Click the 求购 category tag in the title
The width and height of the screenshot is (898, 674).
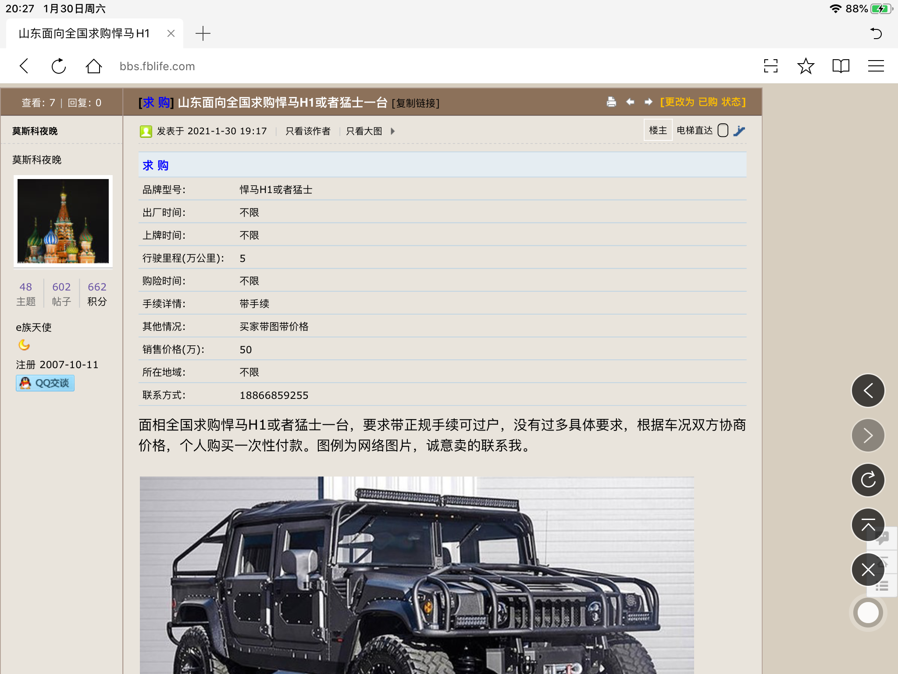coord(156,102)
